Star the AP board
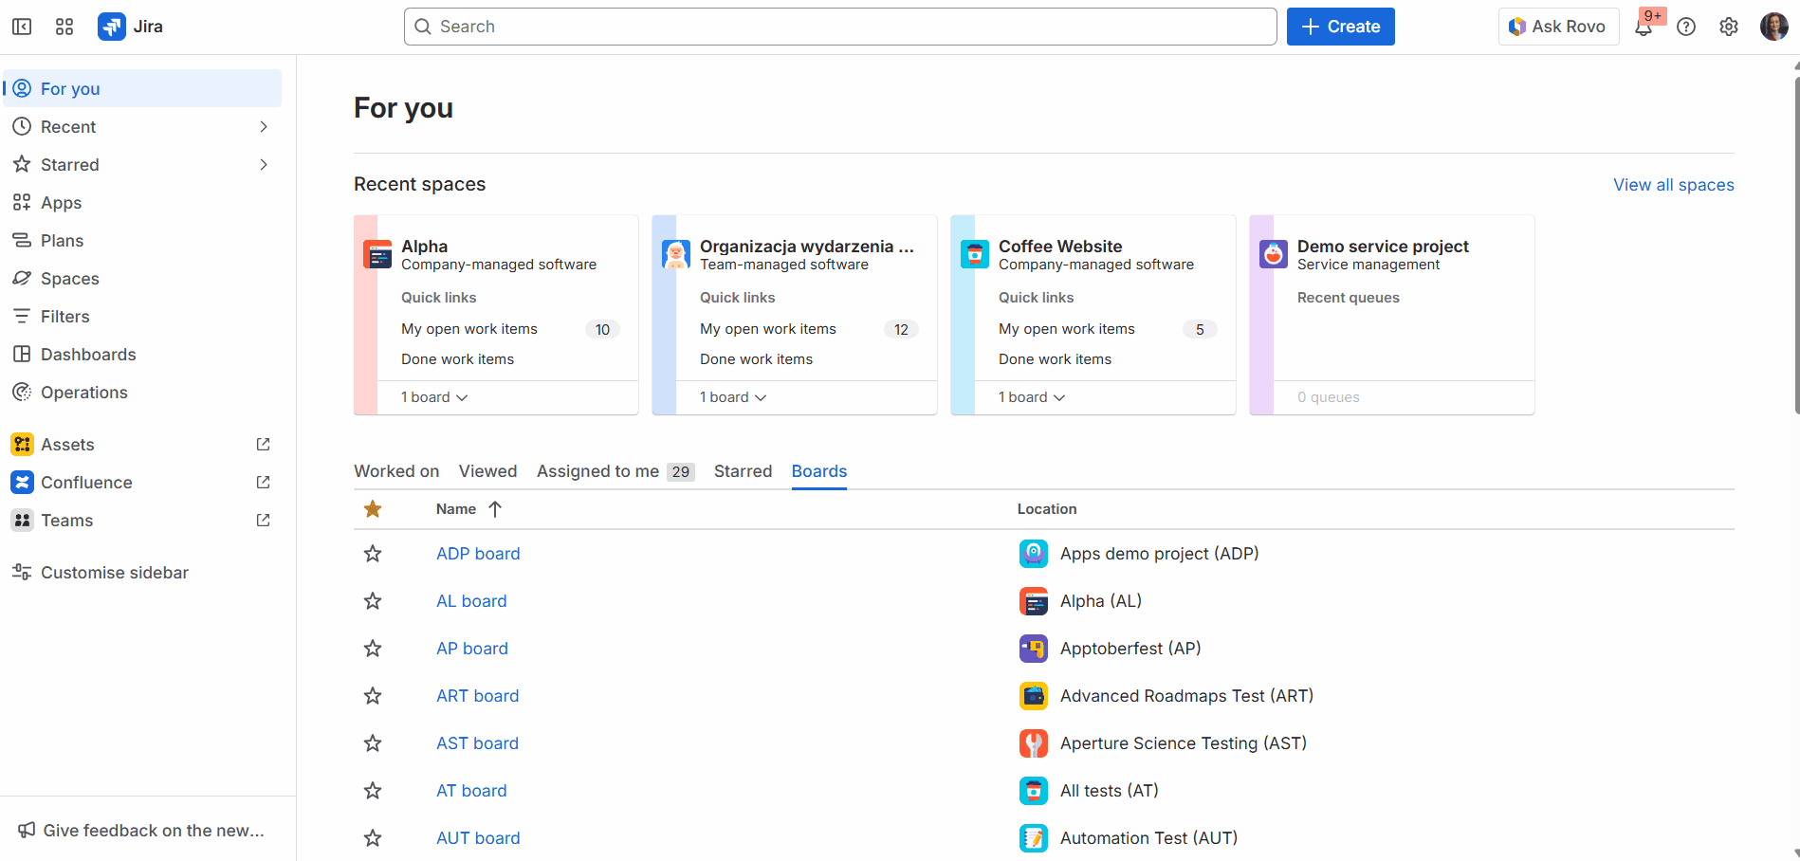Image resolution: width=1800 pixels, height=861 pixels. click(x=373, y=648)
